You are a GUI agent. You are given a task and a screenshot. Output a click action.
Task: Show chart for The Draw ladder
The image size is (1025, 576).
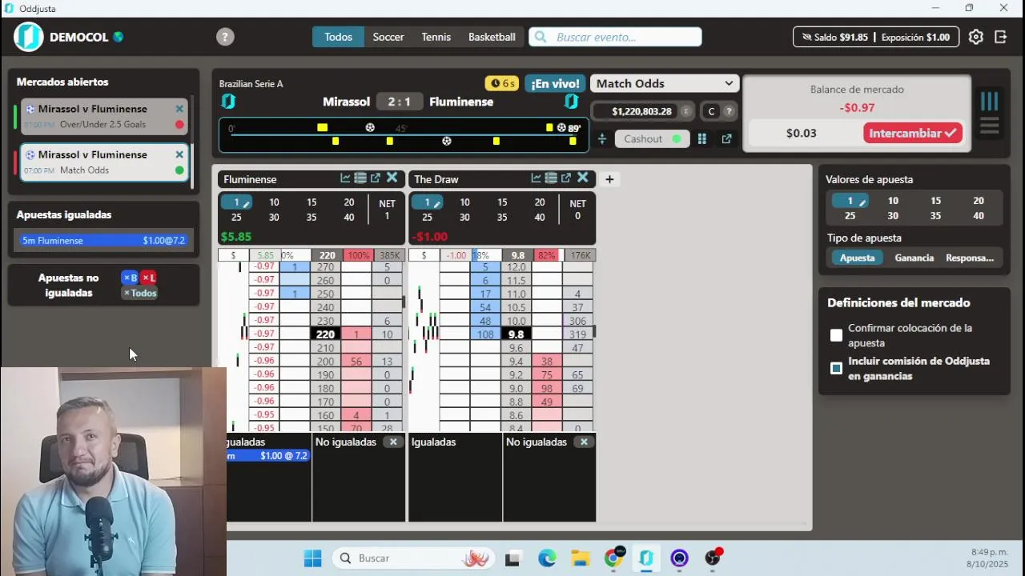tap(536, 178)
